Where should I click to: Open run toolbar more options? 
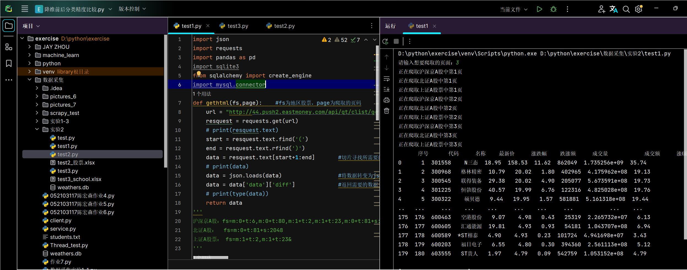point(410,41)
